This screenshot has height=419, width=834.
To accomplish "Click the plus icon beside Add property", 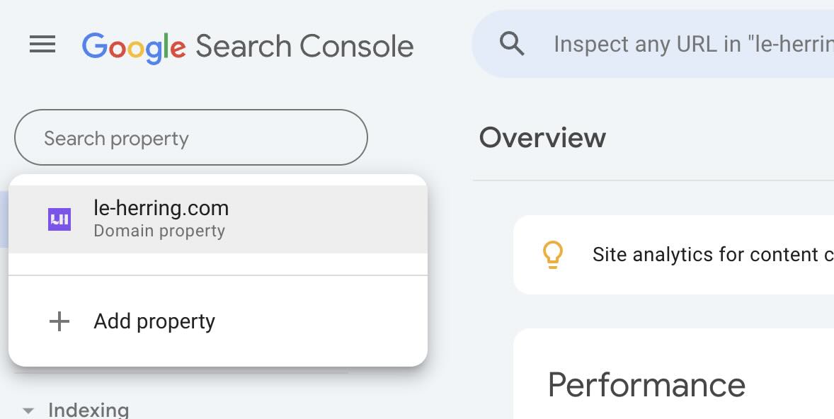I will (59, 321).
